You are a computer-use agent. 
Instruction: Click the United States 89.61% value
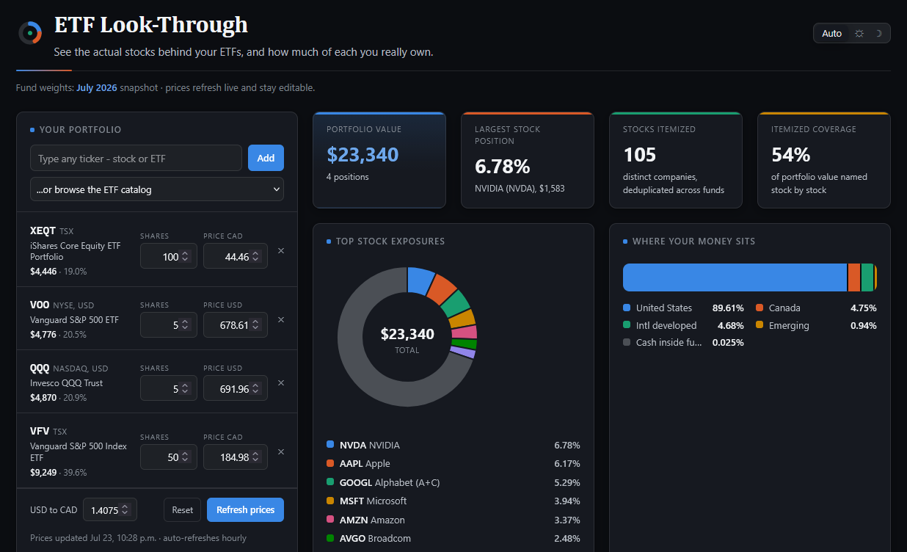click(x=728, y=308)
